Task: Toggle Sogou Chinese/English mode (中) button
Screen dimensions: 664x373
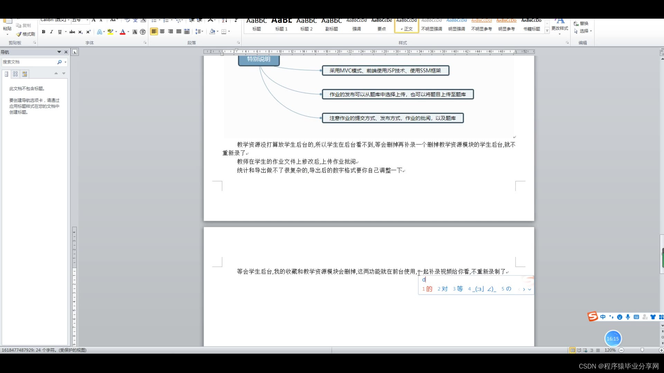Action: click(x=603, y=317)
